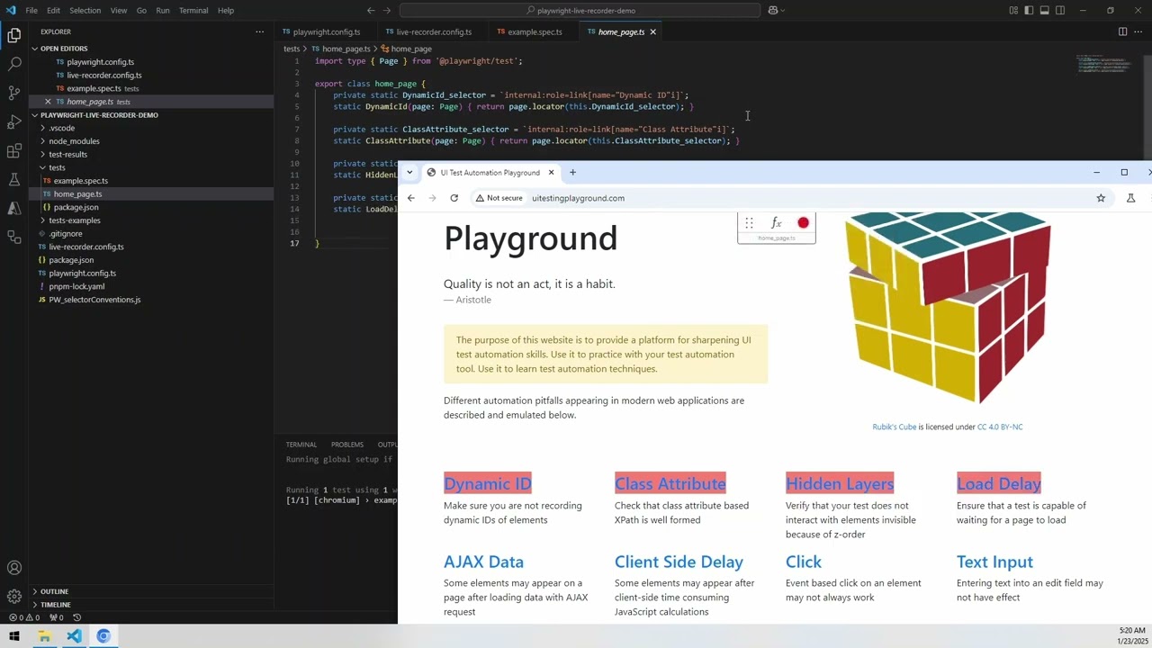The height and width of the screenshot is (648, 1152).
Task: Follow the CC 4.0 BY-NC license link
Action: 1000,427
